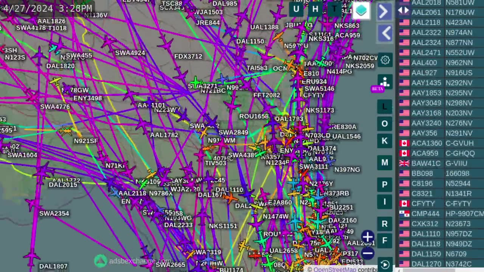Click the UK flag on the BAW41C row
This screenshot has height=272, width=484.
point(404,163)
